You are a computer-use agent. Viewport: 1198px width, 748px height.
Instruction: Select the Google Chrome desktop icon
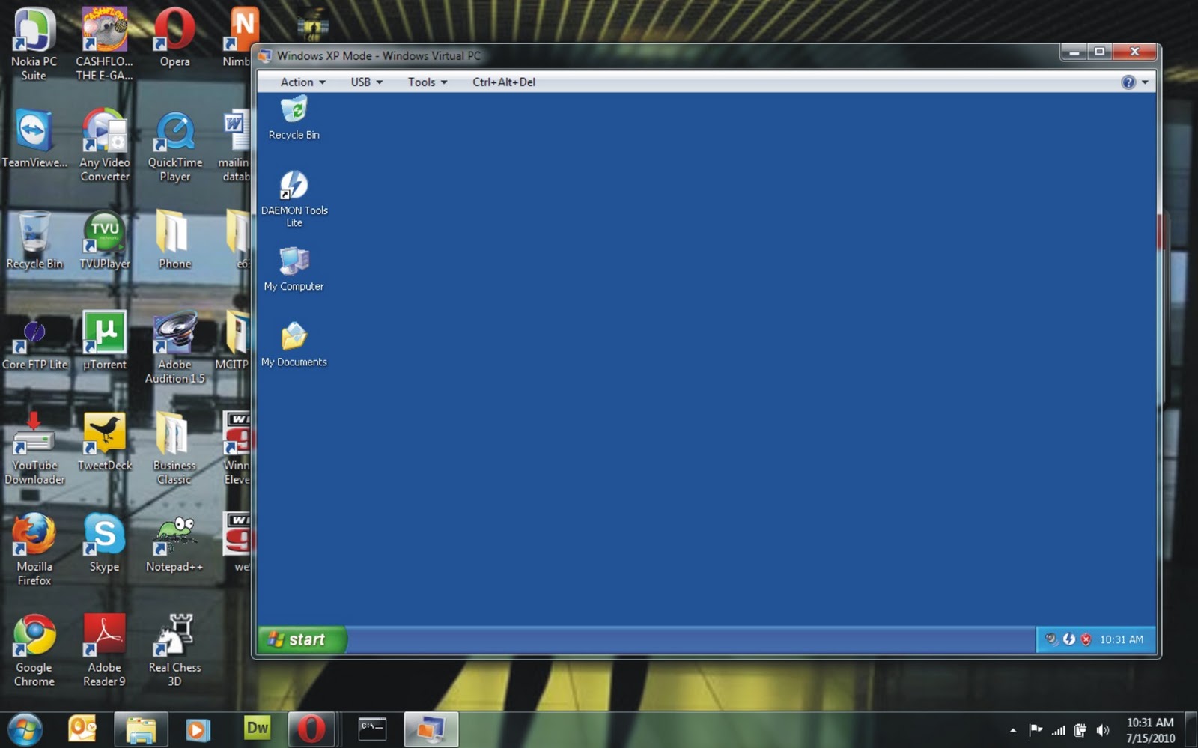pyautogui.click(x=34, y=651)
